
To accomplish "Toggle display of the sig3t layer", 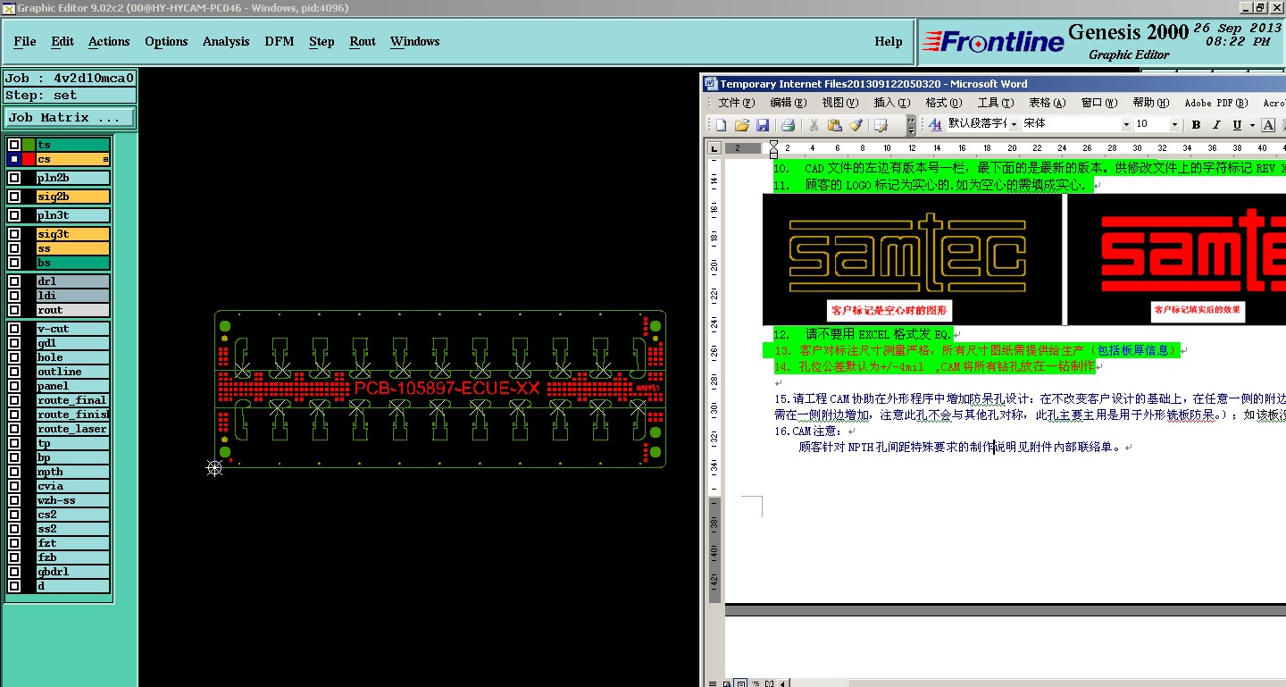I will (14, 234).
